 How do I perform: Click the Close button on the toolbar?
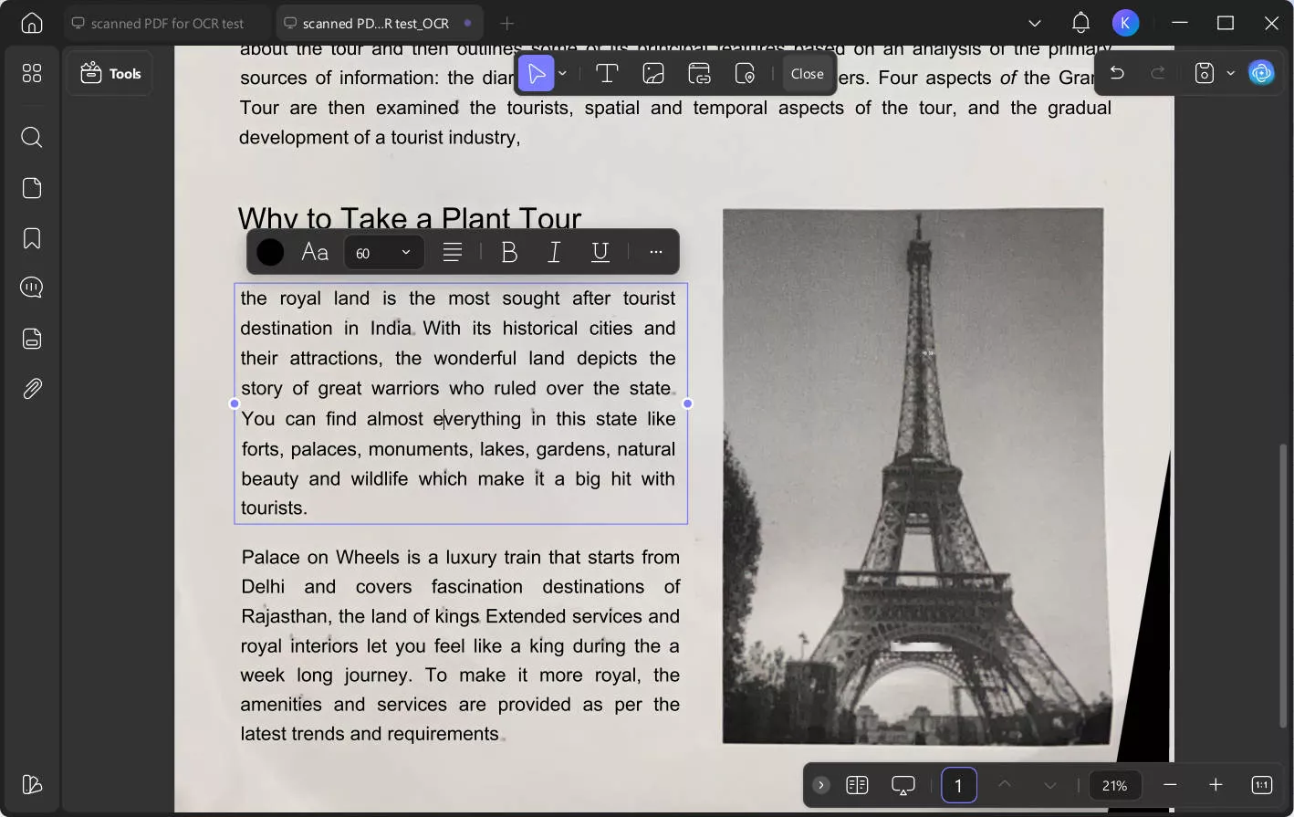pyautogui.click(x=808, y=73)
